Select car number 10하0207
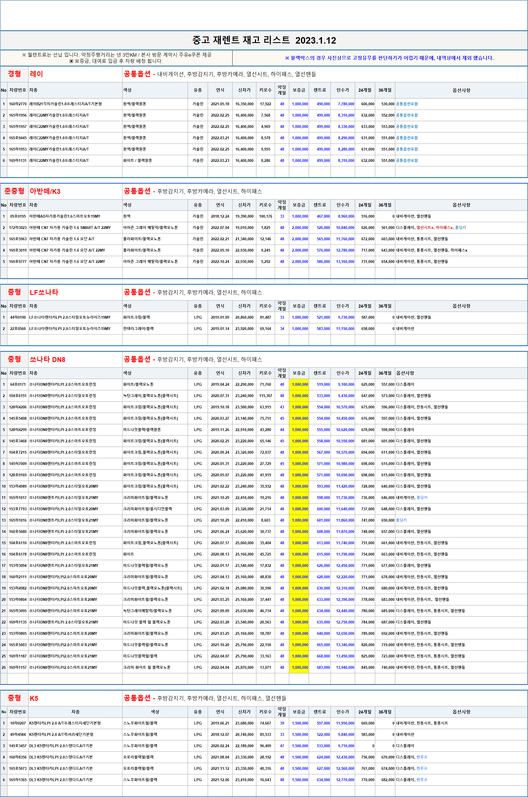Viewport: 528px width, 797px height. coord(18,723)
